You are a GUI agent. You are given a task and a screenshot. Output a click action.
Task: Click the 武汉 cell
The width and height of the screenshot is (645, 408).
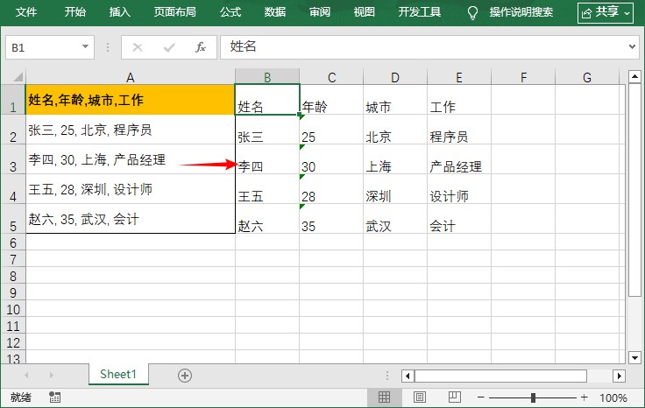395,219
